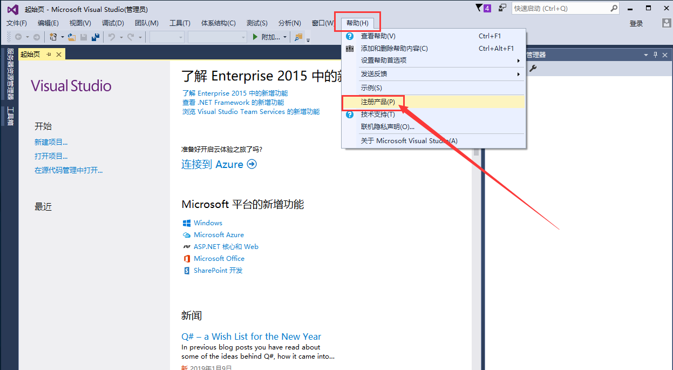Click the New Project toolbar icon

click(x=53, y=37)
